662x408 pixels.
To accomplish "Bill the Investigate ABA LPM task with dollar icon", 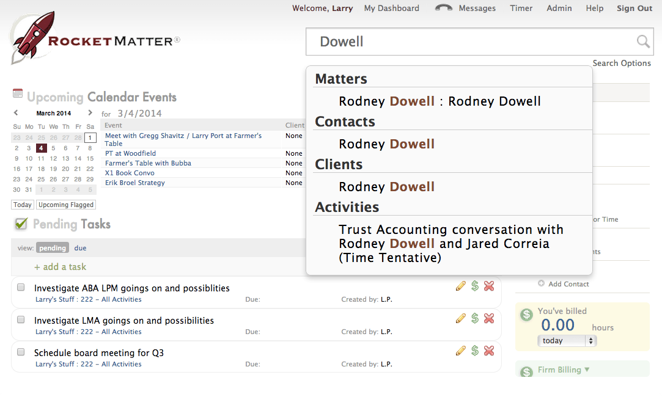I will pos(475,286).
